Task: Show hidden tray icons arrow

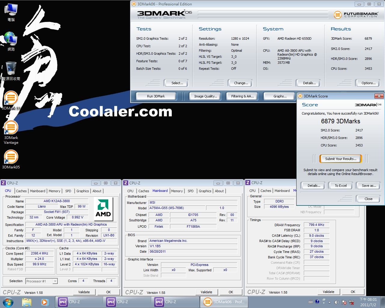Action: (x=330, y=302)
